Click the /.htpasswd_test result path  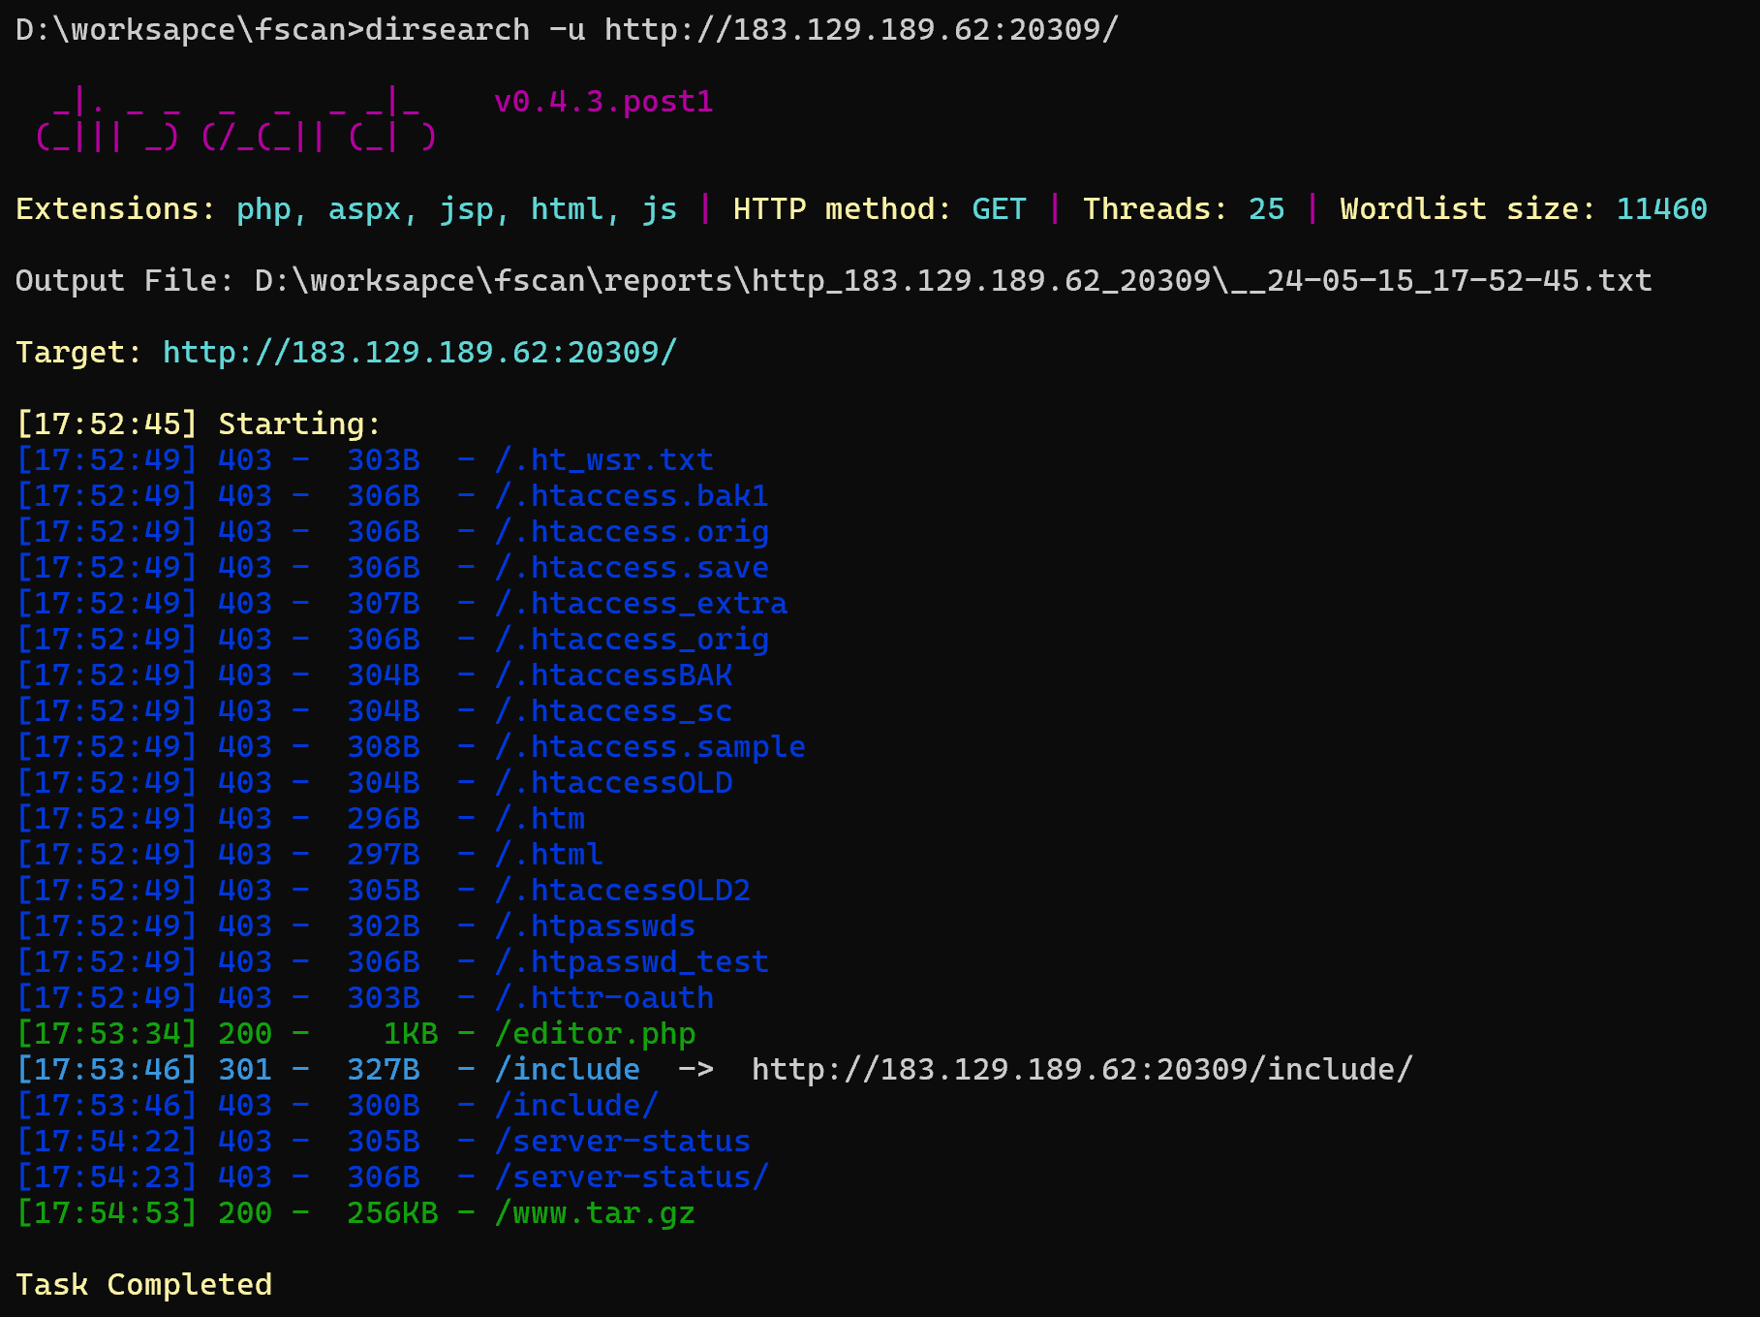632,962
